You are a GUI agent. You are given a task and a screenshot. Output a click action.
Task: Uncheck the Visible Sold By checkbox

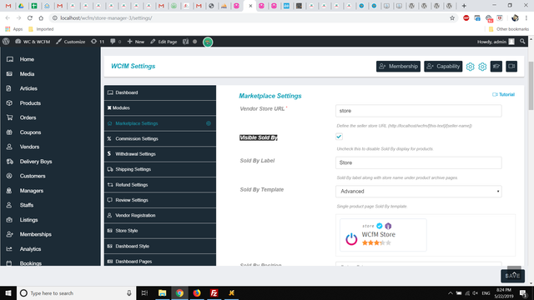click(x=339, y=137)
